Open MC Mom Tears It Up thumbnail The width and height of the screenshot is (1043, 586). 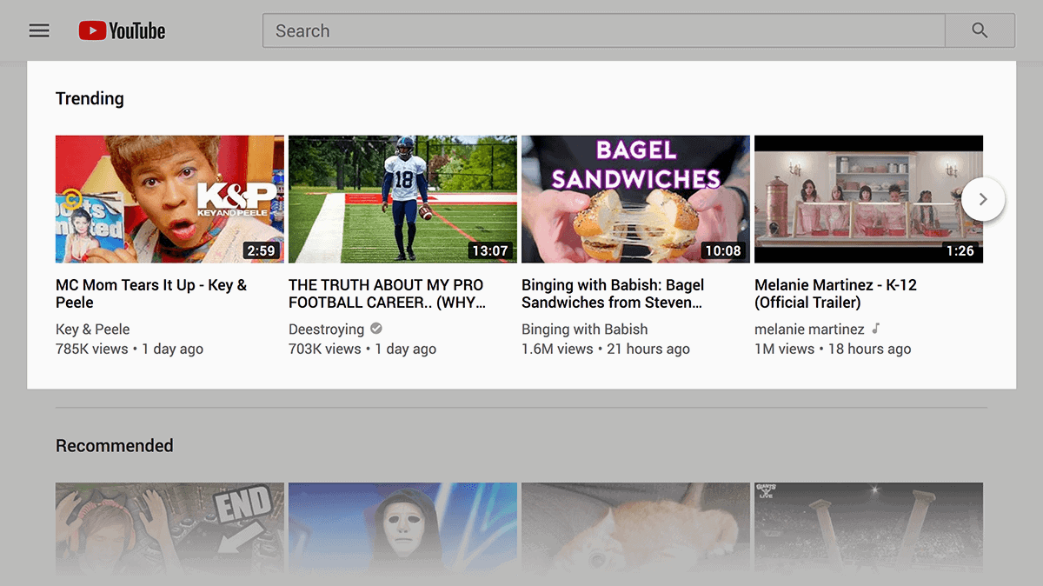(169, 199)
